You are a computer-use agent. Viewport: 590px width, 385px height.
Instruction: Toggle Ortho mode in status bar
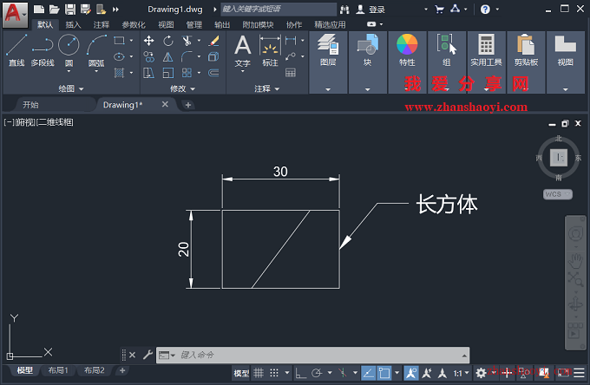pyautogui.click(x=301, y=373)
